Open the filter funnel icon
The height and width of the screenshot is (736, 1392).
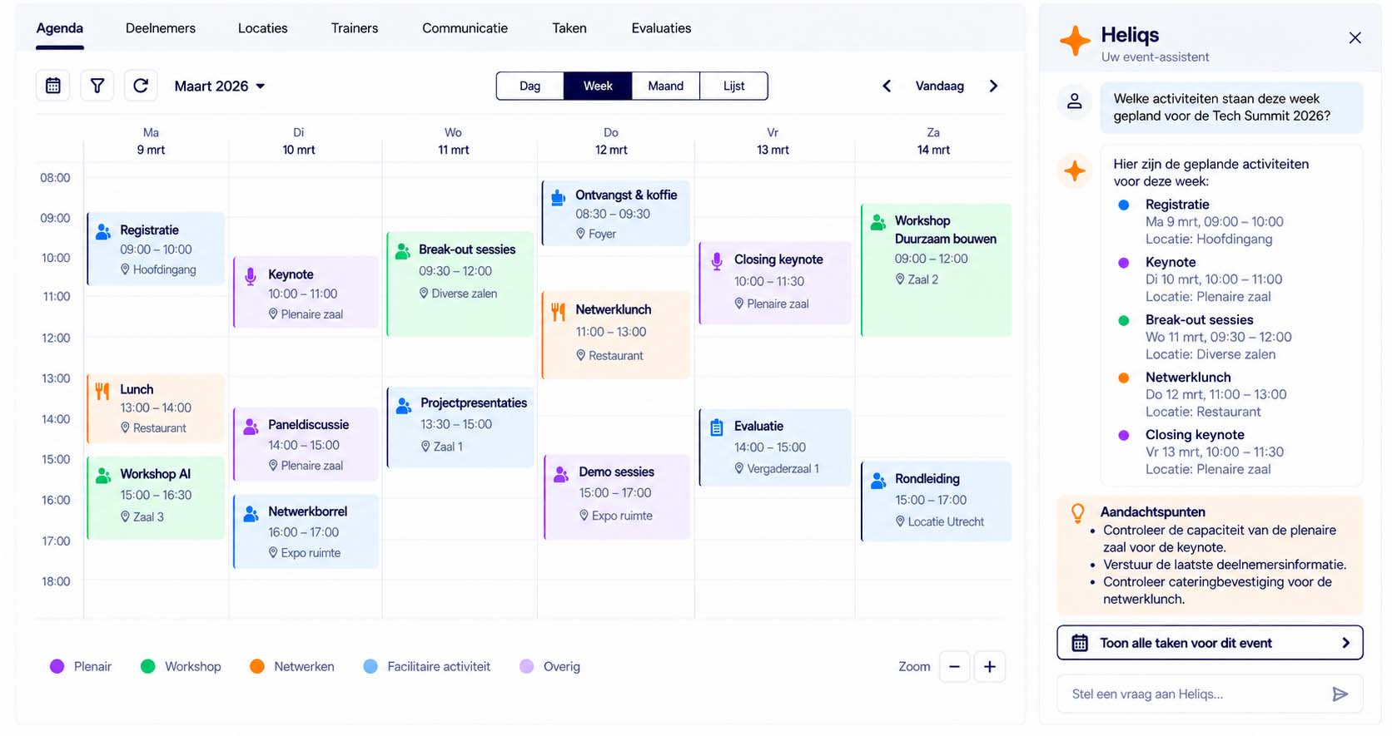click(x=97, y=86)
